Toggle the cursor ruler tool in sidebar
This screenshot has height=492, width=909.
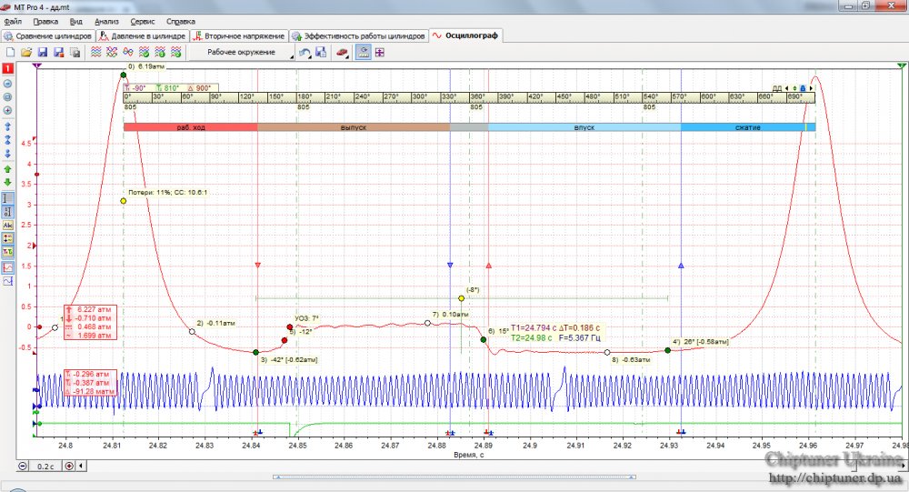(x=8, y=198)
